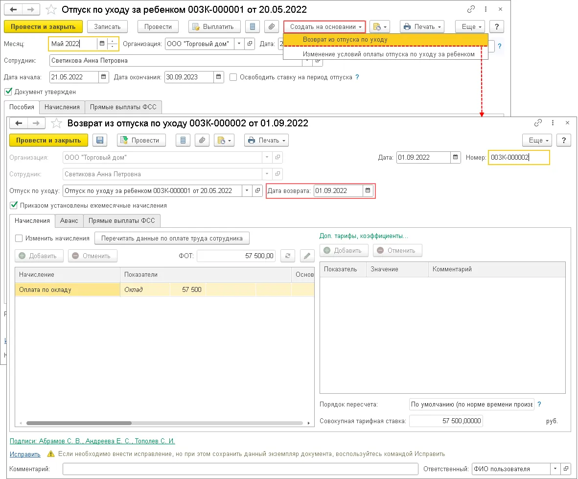Expand the Отпуск по уходу field dropdown

click(247, 191)
